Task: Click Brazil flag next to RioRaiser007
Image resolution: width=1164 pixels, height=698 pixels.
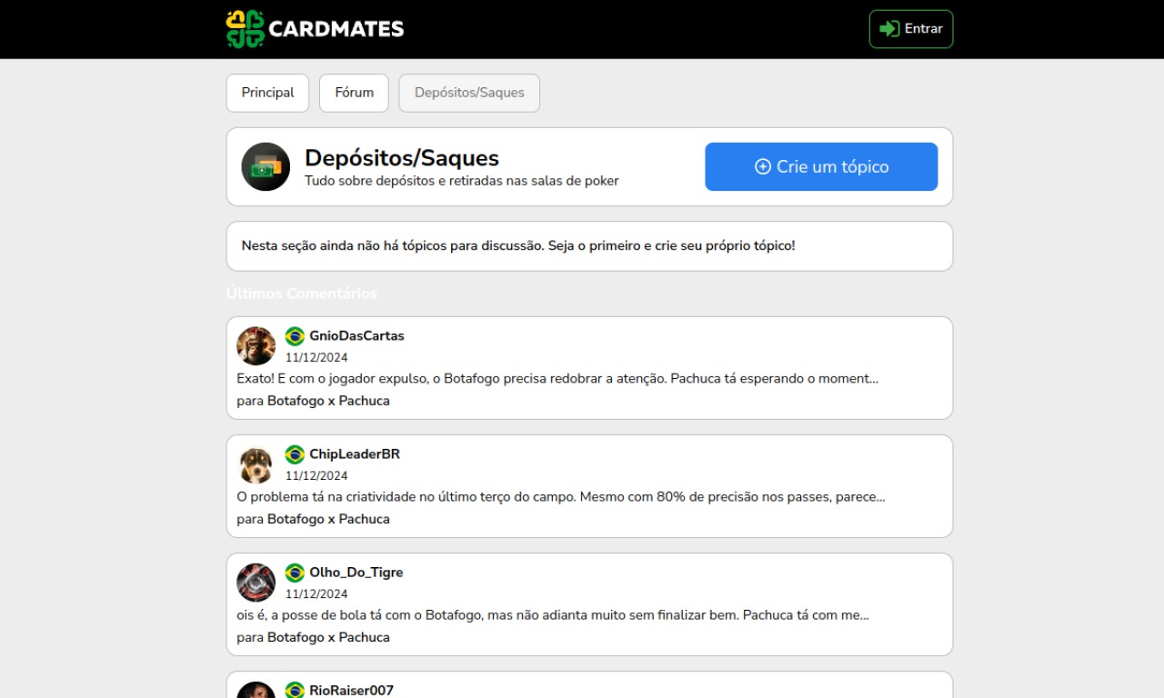Action: tap(295, 690)
